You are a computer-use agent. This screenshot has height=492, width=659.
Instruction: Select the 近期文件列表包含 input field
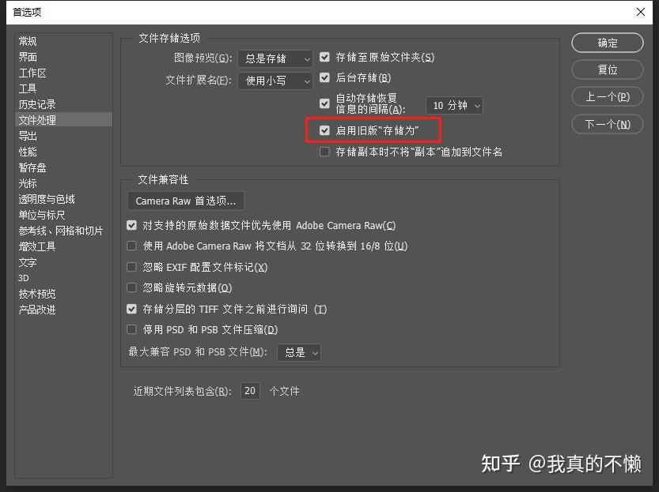pos(249,390)
